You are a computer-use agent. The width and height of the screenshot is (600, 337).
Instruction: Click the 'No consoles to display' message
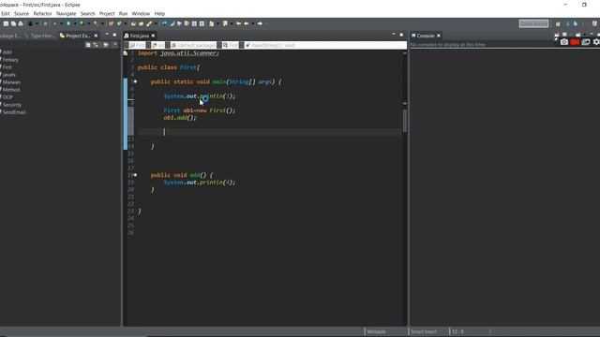coord(448,45)
